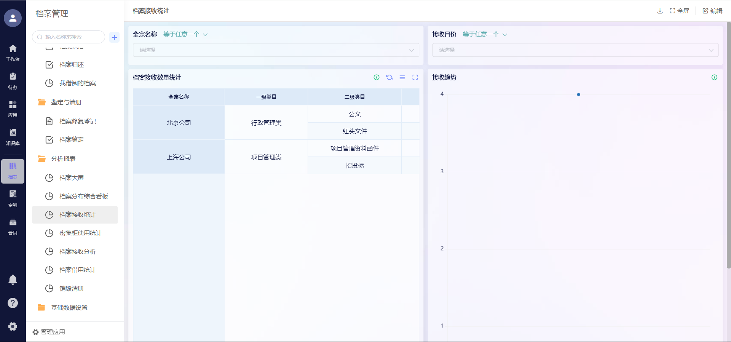Viewport: 731px width, 342px height.
Task: Open the 接收月份 请选择 dropdown
Action: tap(575, 50)
